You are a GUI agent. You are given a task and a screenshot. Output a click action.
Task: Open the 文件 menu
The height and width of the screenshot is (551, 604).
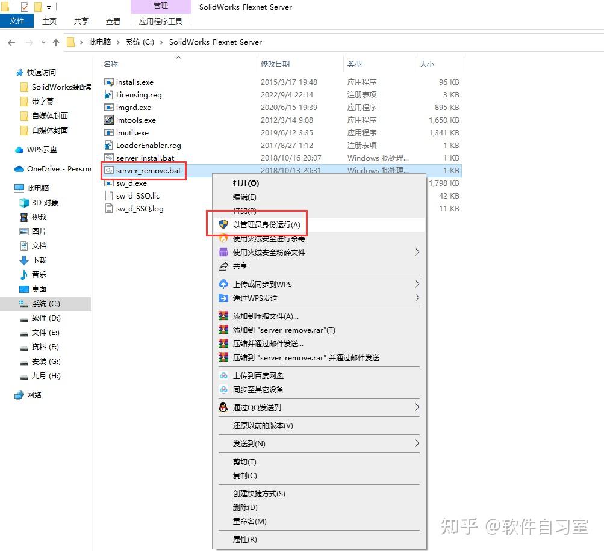pyautogui.click(x=17, y=20)
